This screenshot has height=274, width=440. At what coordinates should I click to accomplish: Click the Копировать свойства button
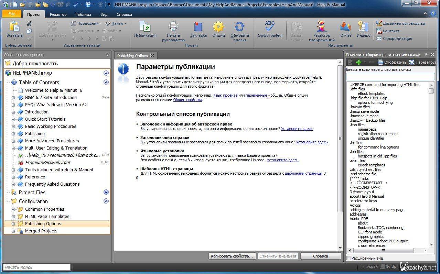232,256
